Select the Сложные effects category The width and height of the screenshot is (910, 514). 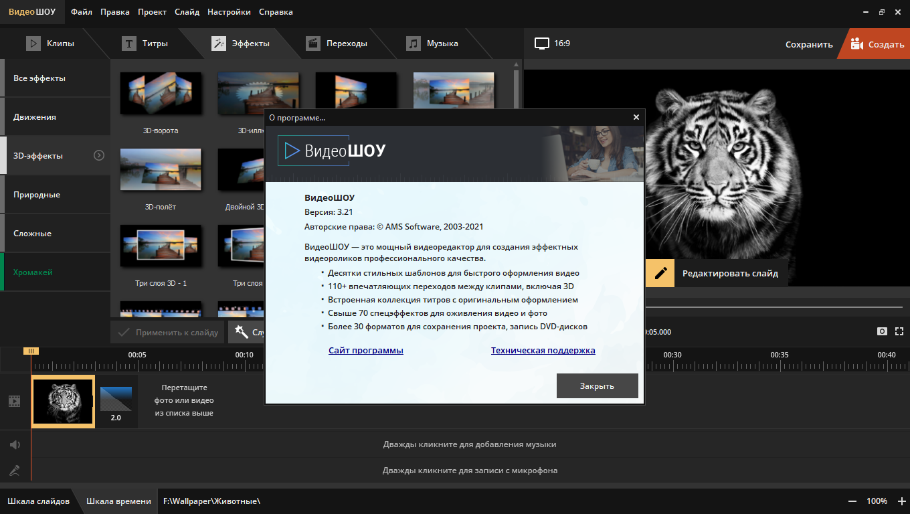pos(55,234)
